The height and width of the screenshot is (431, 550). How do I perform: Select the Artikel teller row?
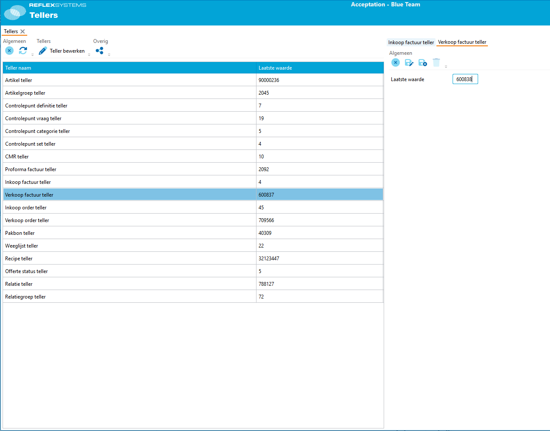(x=128, y=80)
